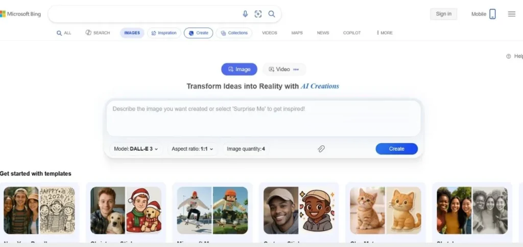Click the microphone voice search icon
The width and height of the screenshot is (523, 247).
click(x=245, y=14)
